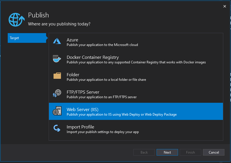
Task: Close the Publish dialog with X
Action: 224,6
